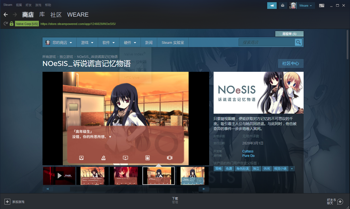Screen dimensions: 350x209
Task: Open the 您的商店 dropdown menu
Action: click(x=59, y=42)
